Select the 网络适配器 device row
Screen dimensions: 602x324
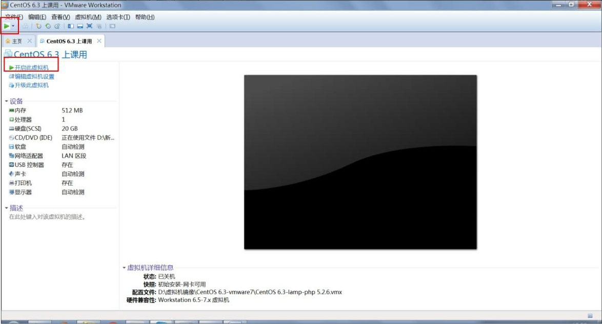[62, 156]
